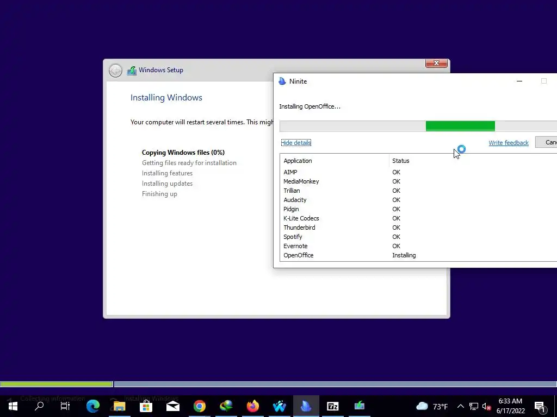
Task: Open the weather widget showing 73°F
Action: coord(431,406)
